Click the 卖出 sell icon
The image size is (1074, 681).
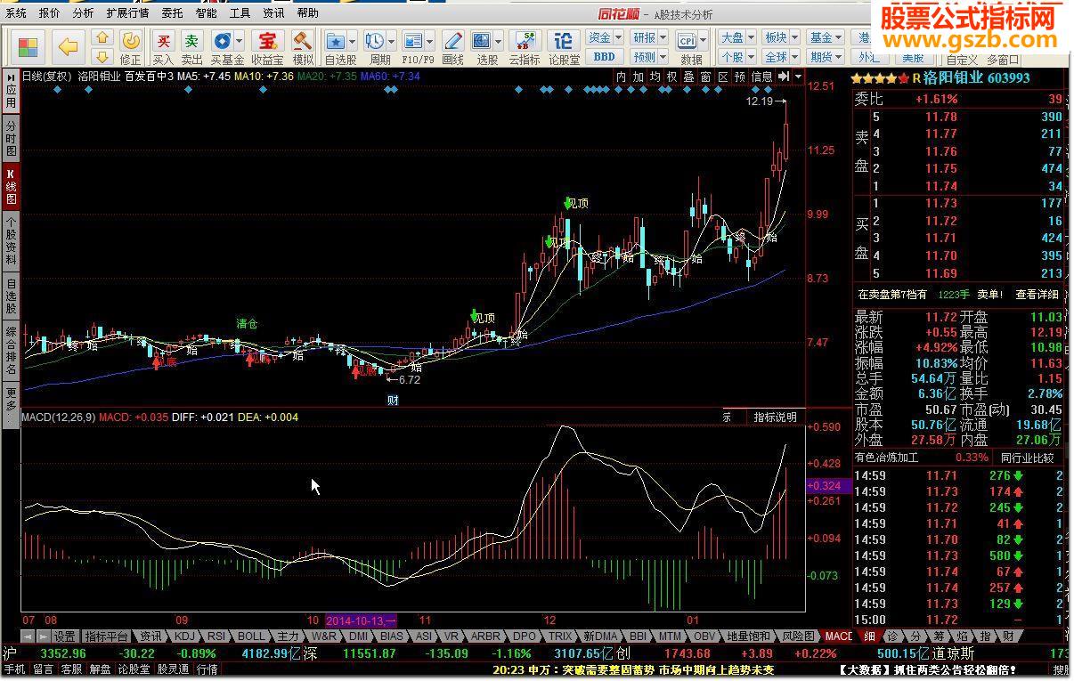[191, 47]
